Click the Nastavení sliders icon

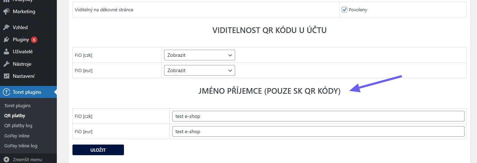(6, 76)
